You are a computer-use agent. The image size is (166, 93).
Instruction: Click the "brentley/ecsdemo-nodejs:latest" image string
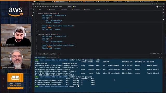(x=61, y=26)
